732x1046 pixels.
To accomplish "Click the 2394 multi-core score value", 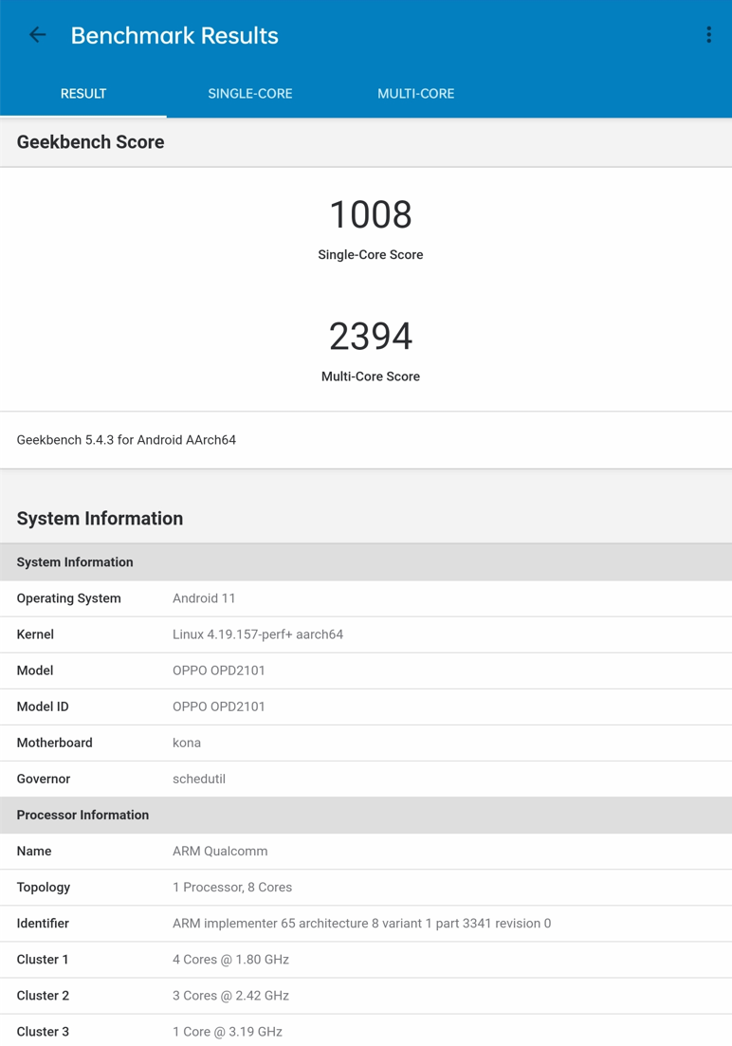I will tap(371, 337).
